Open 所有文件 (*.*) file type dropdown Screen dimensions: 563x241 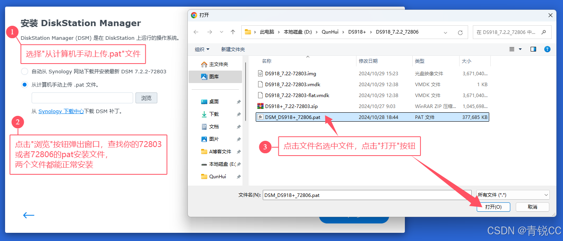pos(513,195)
